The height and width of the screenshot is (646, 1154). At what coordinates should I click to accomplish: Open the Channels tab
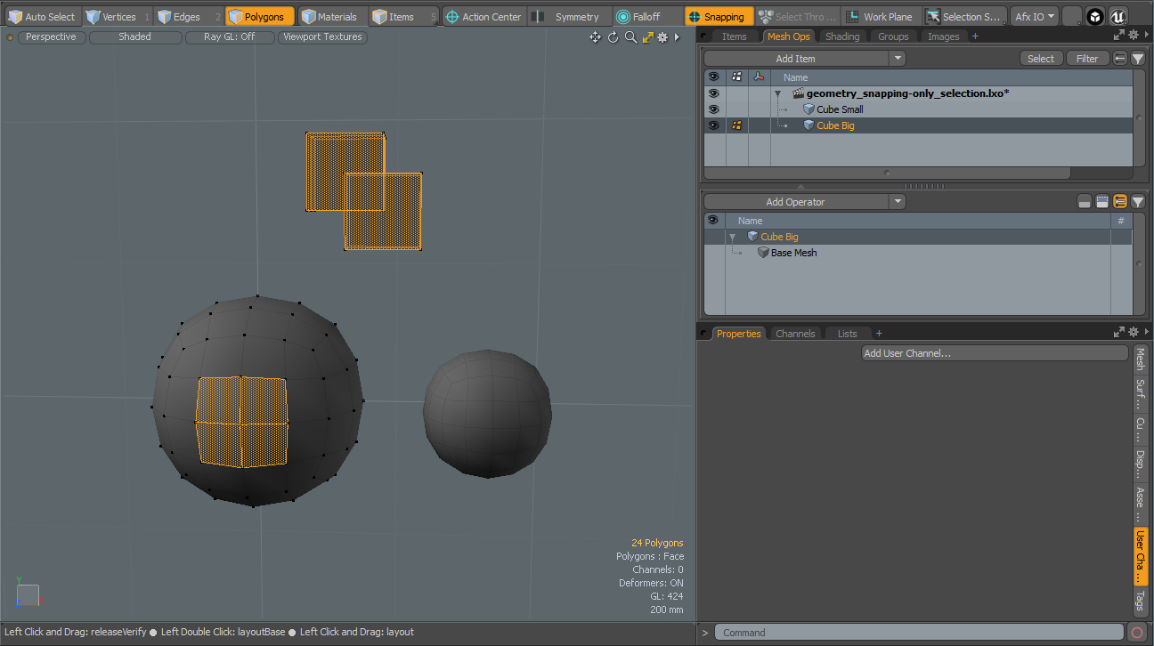795,334
